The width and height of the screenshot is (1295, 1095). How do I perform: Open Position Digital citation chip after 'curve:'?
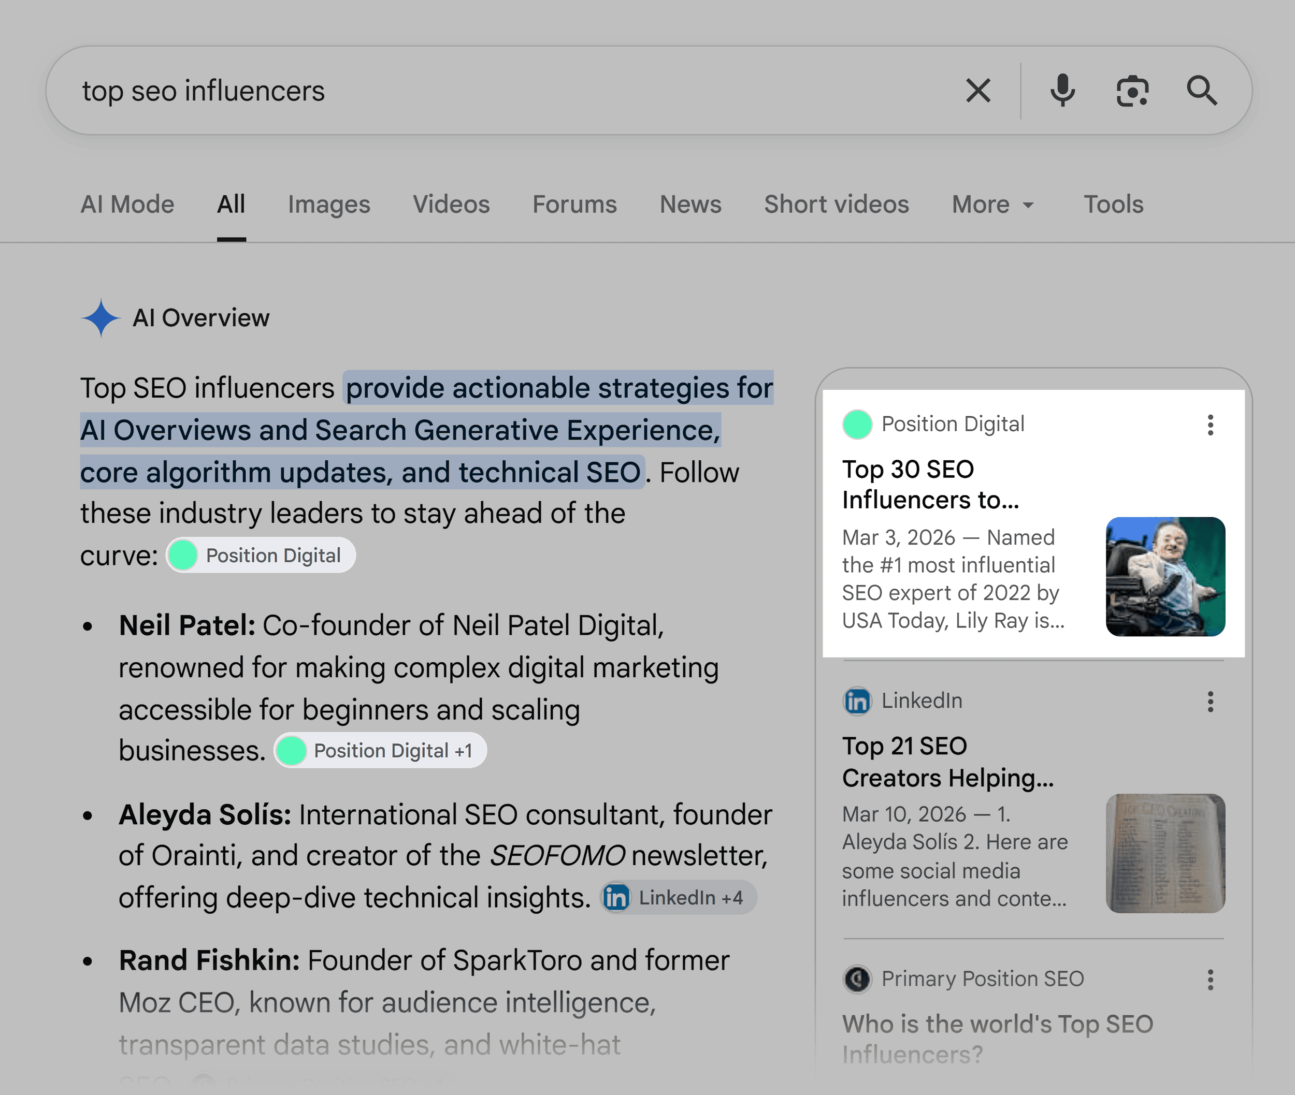pyautogui.click(x=261, y=555)
